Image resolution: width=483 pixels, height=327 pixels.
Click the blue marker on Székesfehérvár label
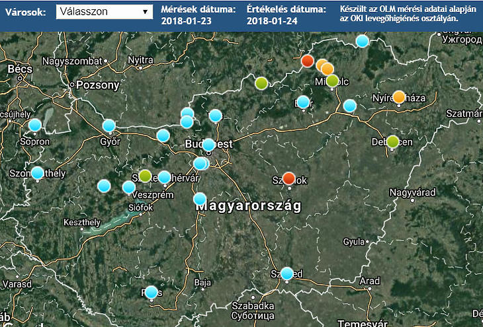165,177
